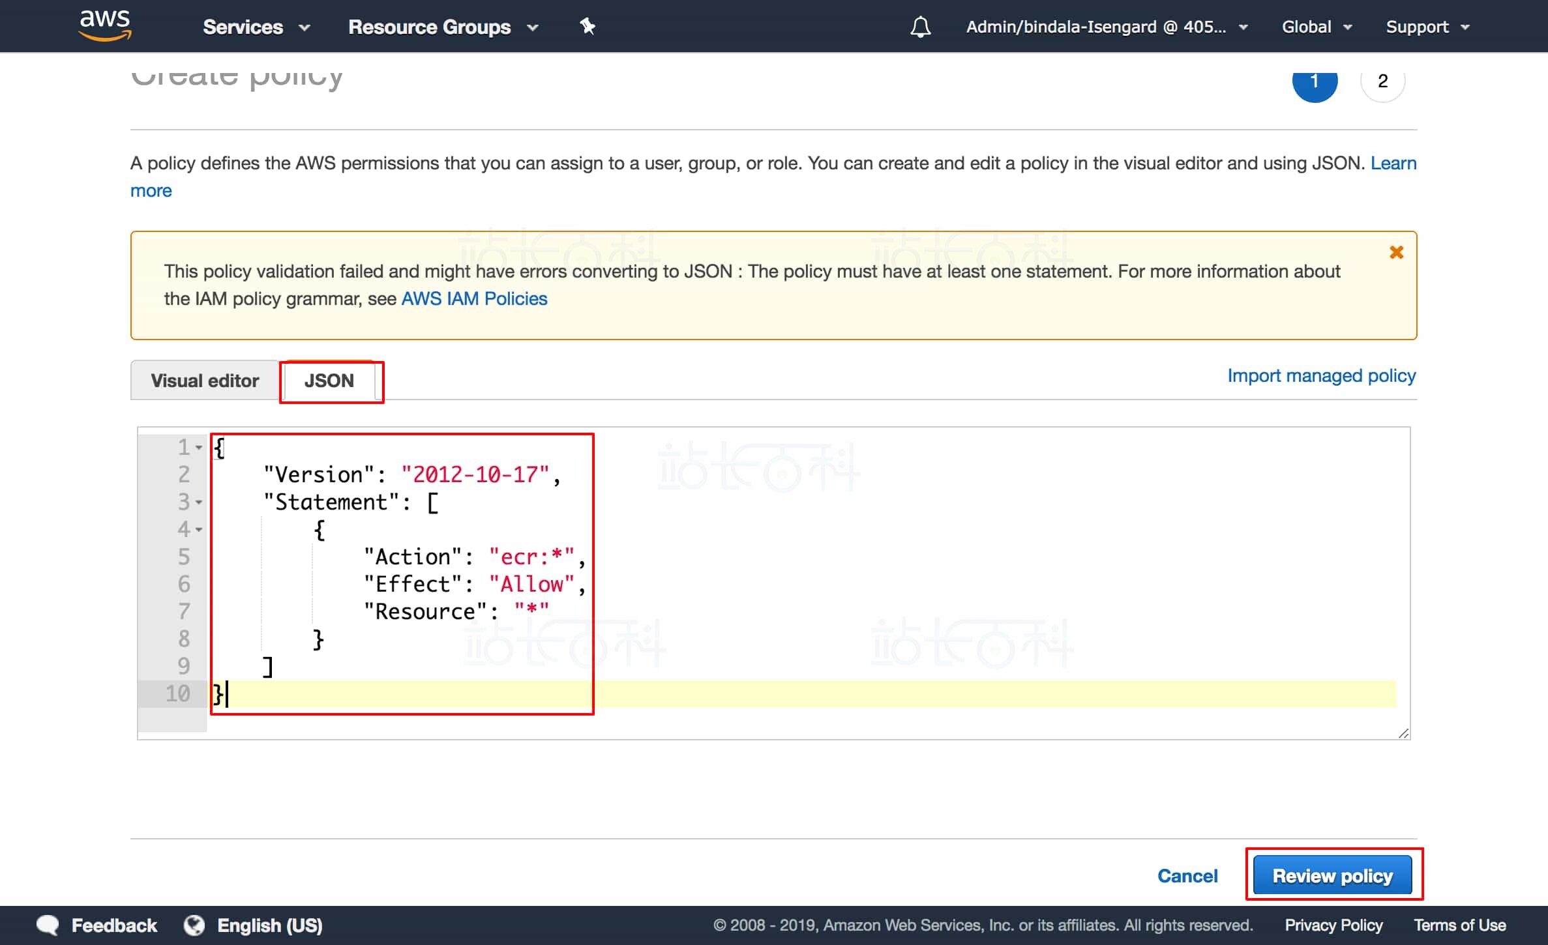This screenshot has width=1548, height=945.
Task: Switch to the Visual editor tab
Action: pos(205,381)
